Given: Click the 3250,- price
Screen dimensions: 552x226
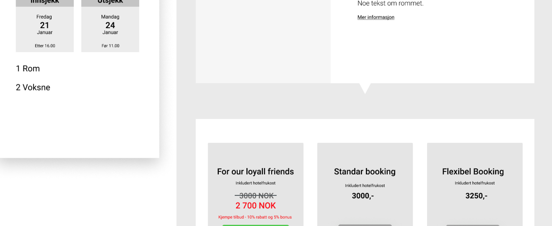Looking at the screenshot, I should [x=476, y=196].
